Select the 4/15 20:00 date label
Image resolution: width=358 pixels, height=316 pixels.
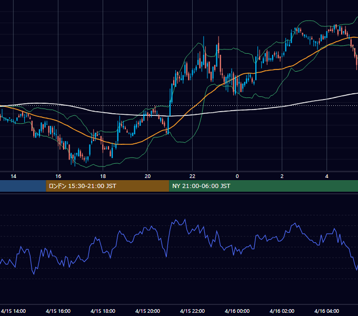click(x=148, y=311)
